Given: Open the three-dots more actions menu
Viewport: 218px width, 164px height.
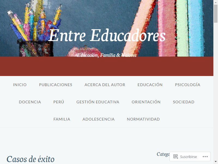Looking at the screenshot, I should pyautogui.click(x=205, y=157).
